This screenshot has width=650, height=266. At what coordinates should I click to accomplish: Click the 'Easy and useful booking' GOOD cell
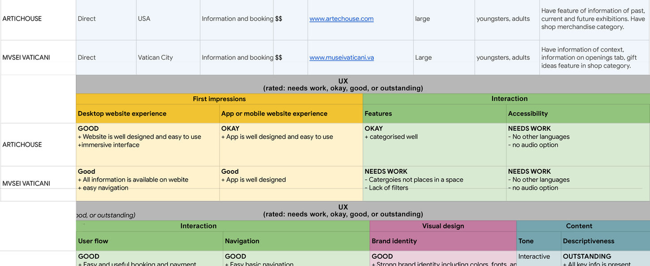149,258
